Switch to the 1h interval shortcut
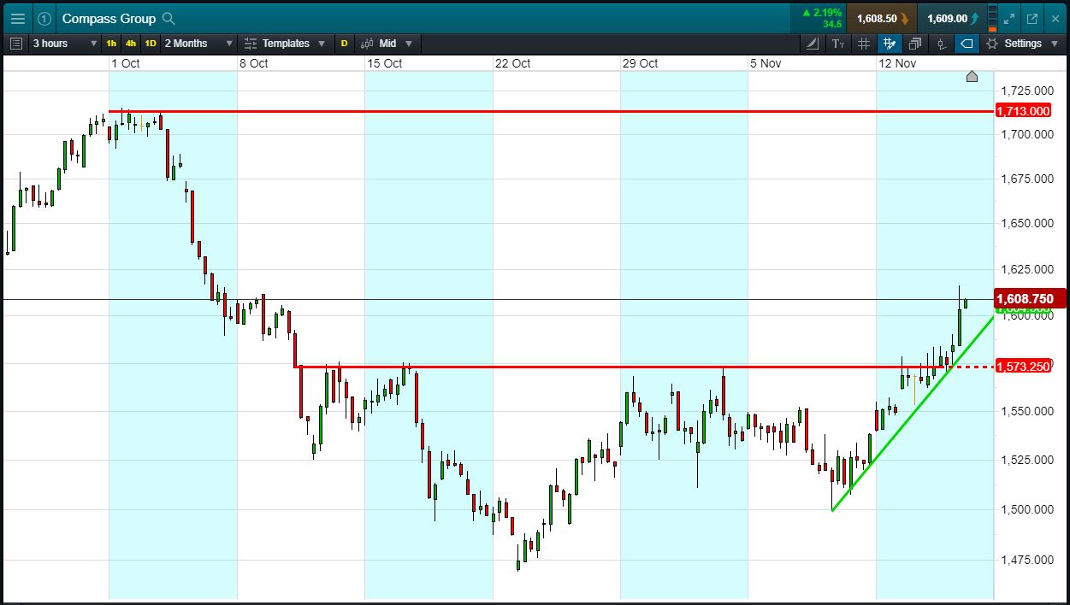The height and width of the screenshot is (605, 1070). pos(111,44)
